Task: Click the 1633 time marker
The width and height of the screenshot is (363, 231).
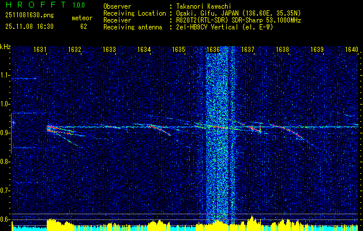Action: pos(109,49)
